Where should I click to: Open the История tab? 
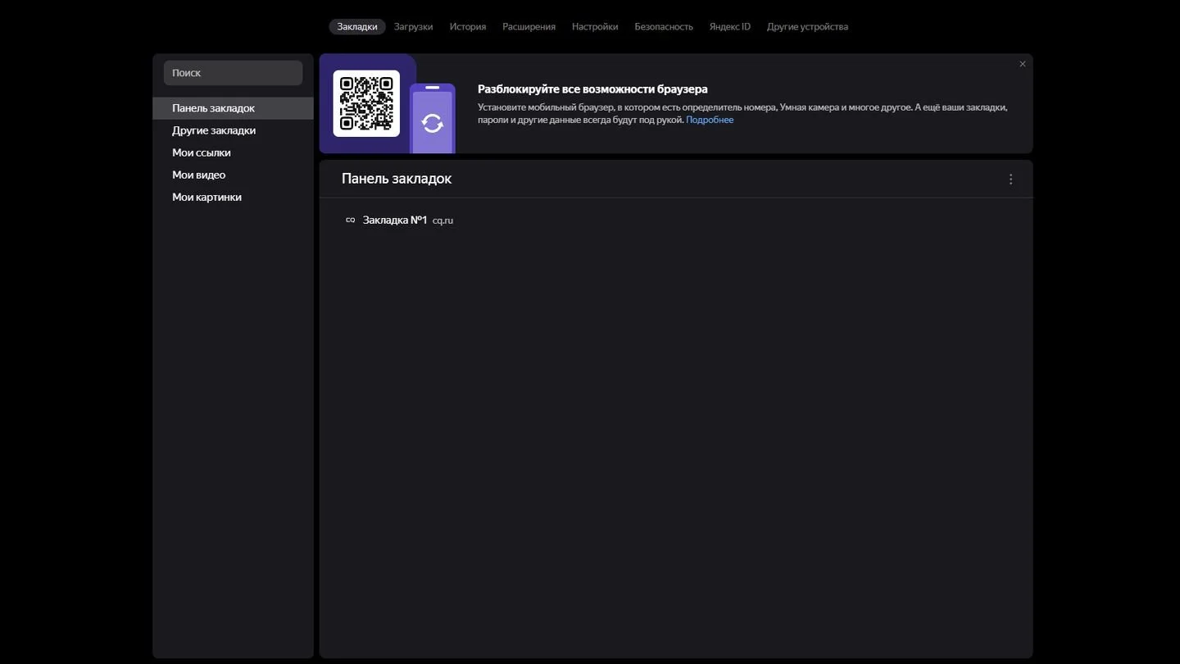pyautogui.click(x=468, y=26)
